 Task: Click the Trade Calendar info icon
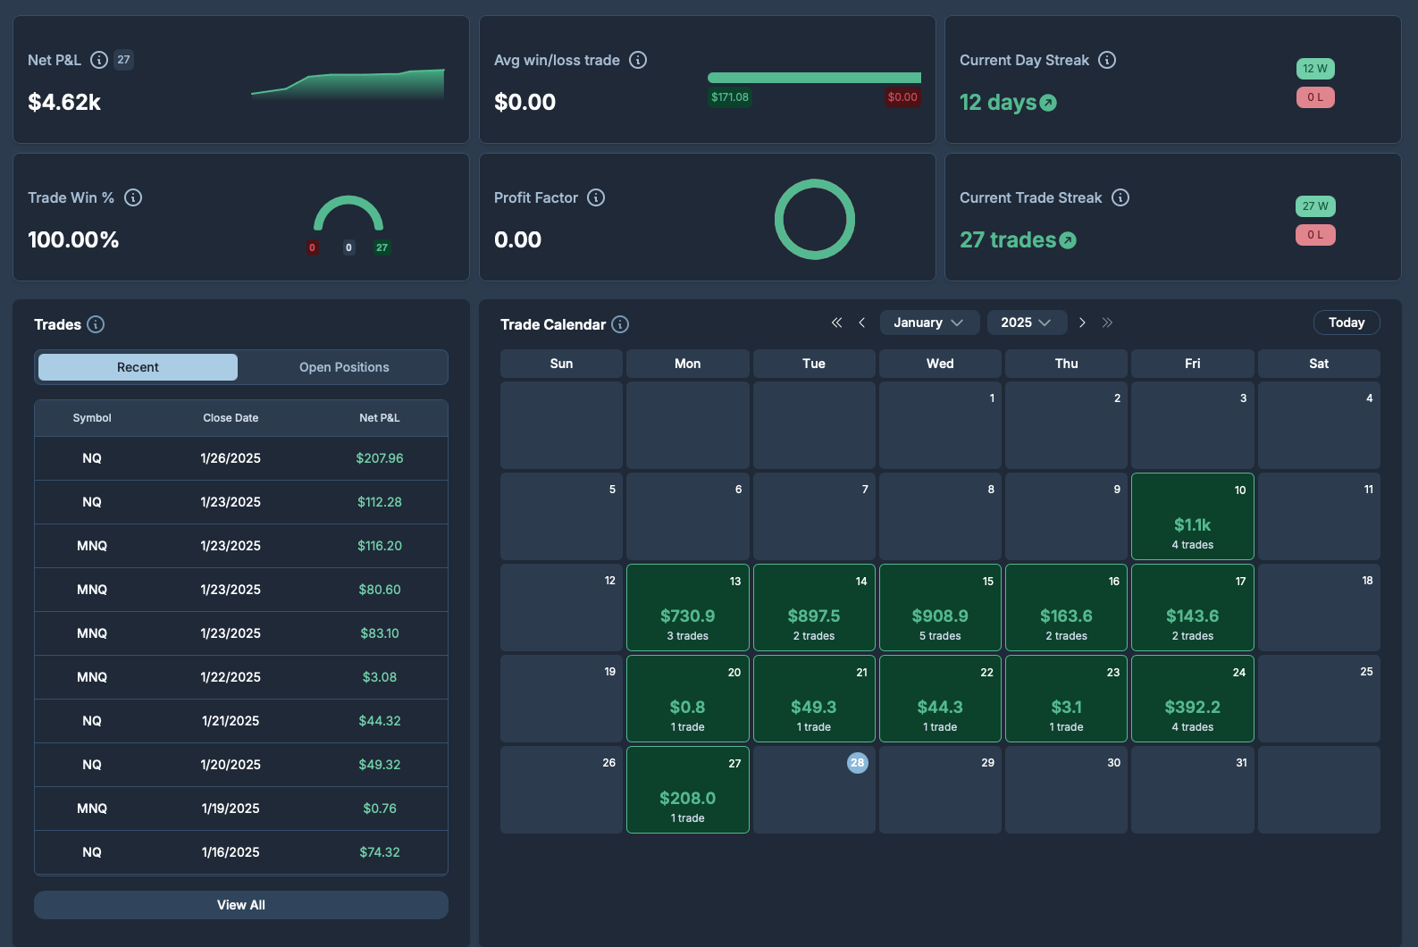[x=620, y=324]
